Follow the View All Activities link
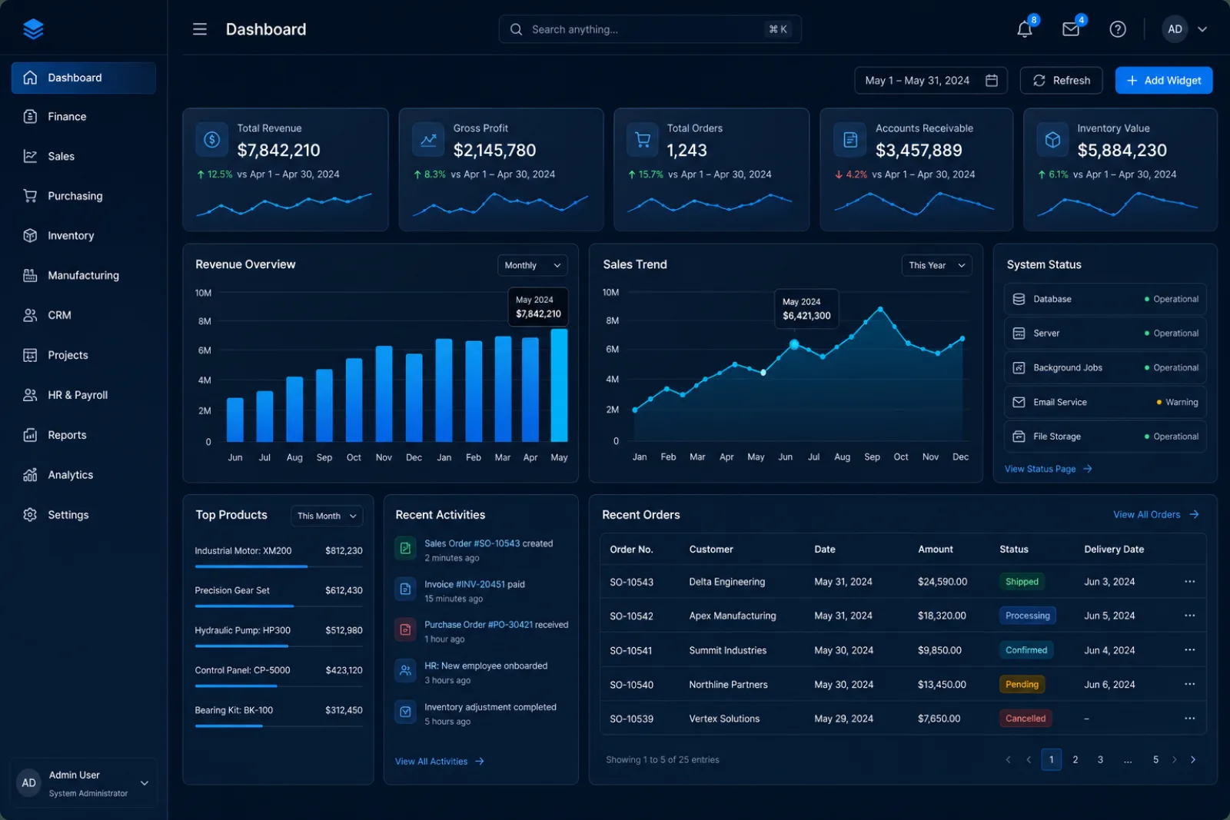The width and height of the screenshot is (1230, 820). point(440,762)
